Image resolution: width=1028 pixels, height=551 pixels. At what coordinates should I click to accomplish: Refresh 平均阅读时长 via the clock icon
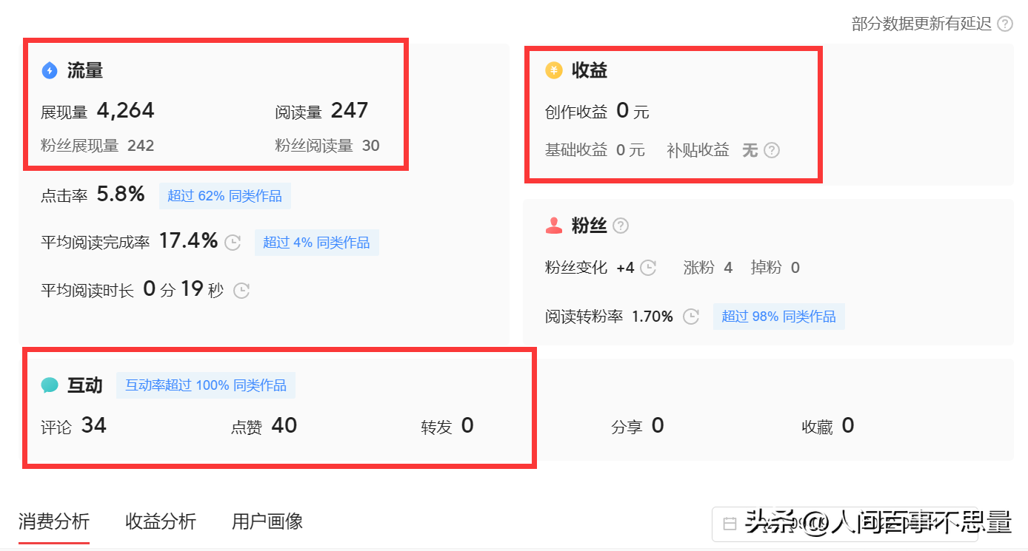coord(241,291)
